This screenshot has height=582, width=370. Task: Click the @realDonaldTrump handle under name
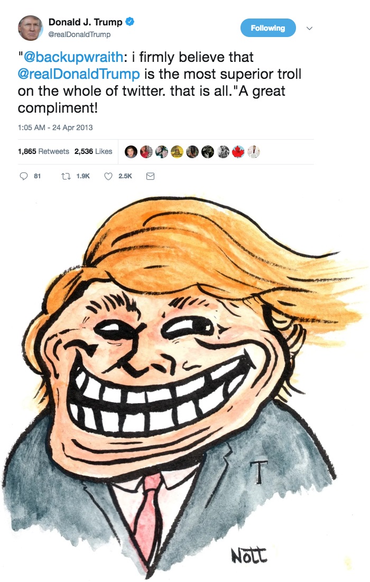[79, 34]
